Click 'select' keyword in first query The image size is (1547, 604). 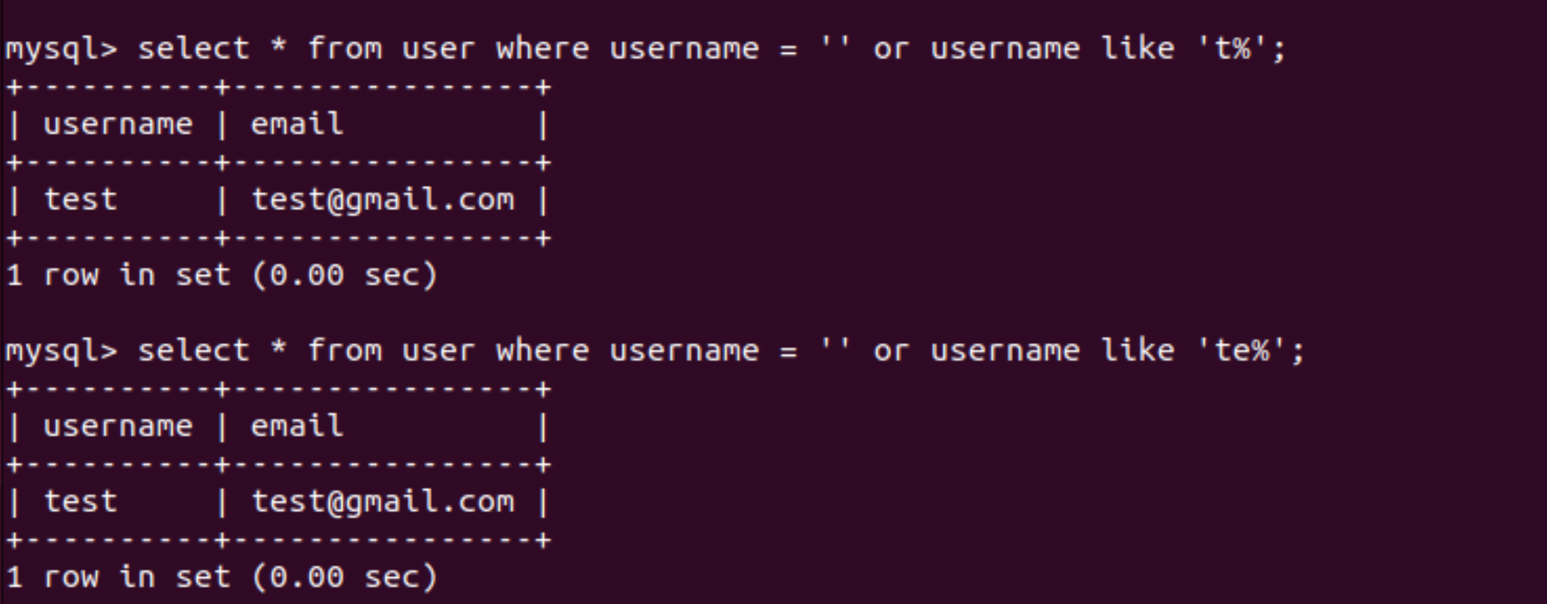tap(193, 48)
